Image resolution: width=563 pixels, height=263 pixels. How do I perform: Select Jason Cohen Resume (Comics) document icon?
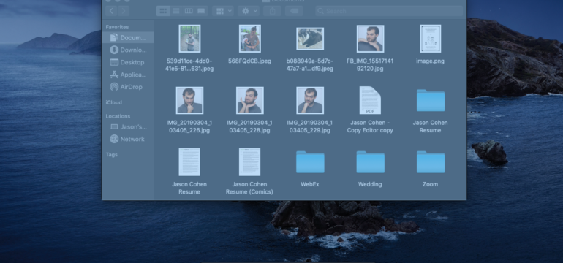(x=250, y=162)
